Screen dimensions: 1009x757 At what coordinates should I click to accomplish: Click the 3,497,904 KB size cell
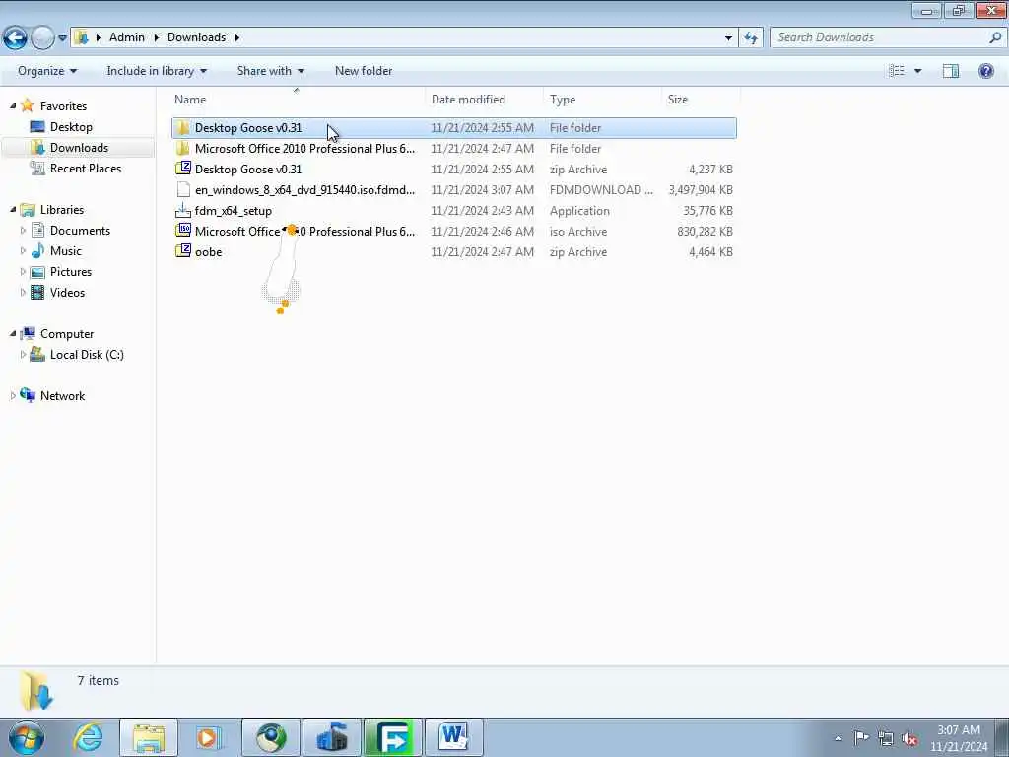(701, 190)
